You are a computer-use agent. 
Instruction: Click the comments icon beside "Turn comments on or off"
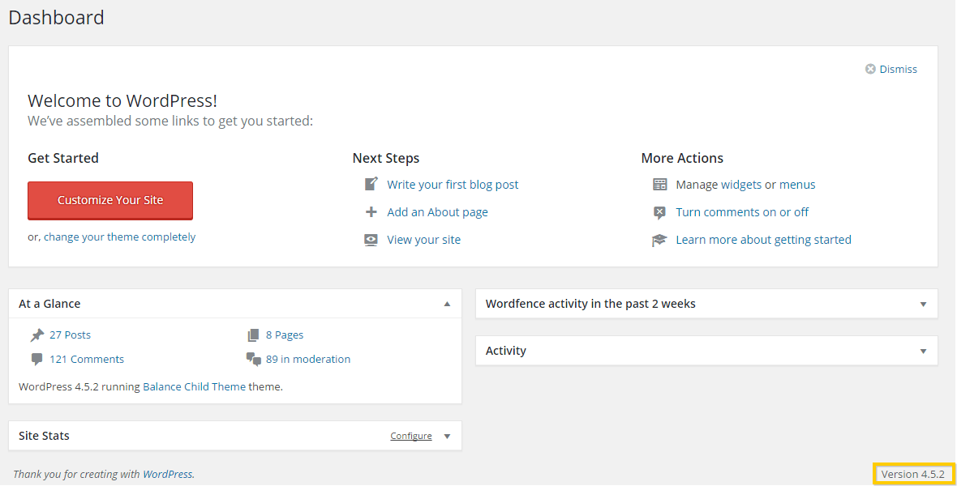coord(659,211)
